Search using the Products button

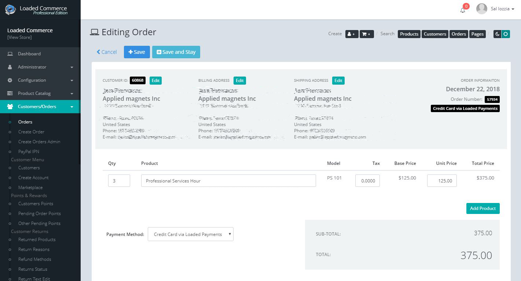(x=408, y=34)
